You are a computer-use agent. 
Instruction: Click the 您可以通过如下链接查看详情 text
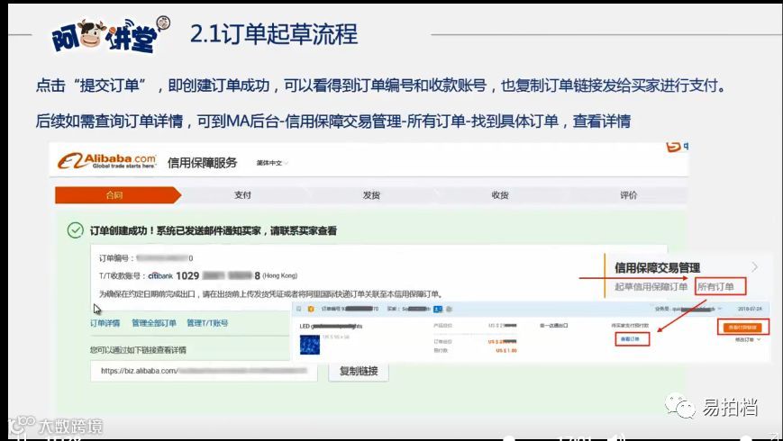pos(138,350)
